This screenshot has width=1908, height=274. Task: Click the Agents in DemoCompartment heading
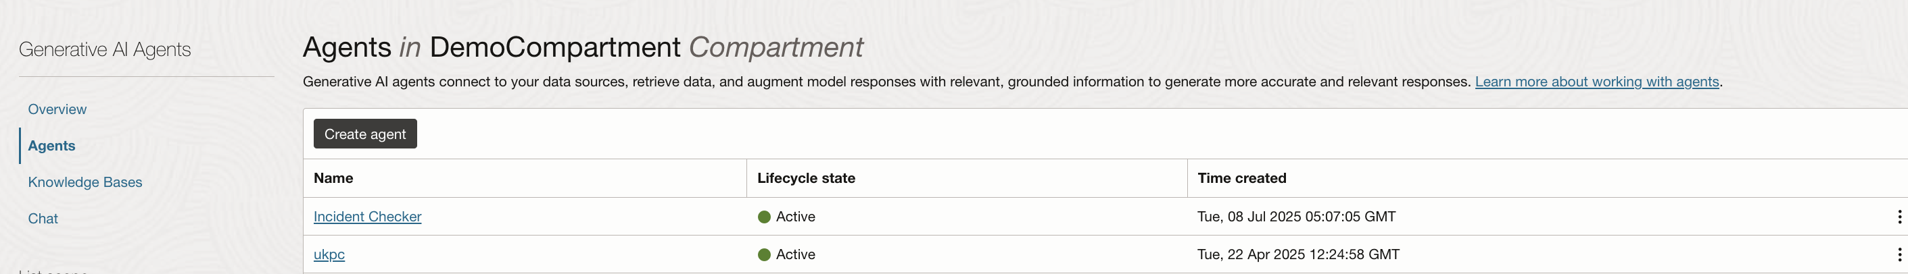[x=582, y=47]
